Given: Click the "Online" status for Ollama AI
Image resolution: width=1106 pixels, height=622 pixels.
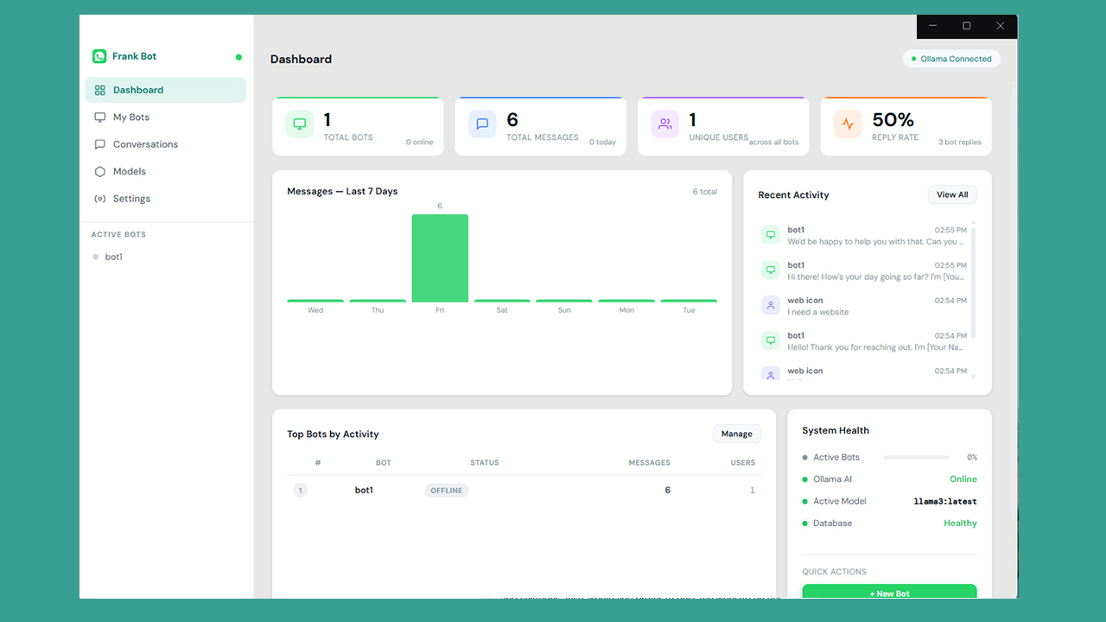Looking at the screenshot, I should 963,479.
